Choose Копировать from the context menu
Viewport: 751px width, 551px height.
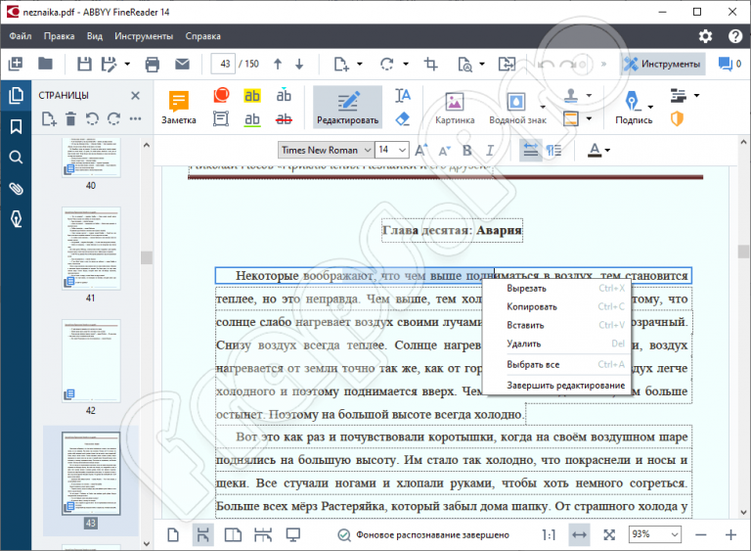pyautogui.click(x=532, y=306)
